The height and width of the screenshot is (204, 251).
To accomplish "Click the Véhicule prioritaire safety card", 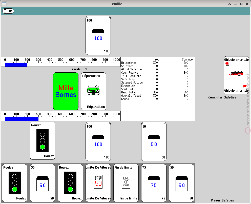I will [x=236, y=75].
